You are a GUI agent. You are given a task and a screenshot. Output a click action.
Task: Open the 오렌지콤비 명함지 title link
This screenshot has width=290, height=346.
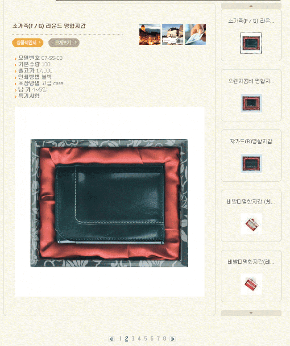coord(251,81)
